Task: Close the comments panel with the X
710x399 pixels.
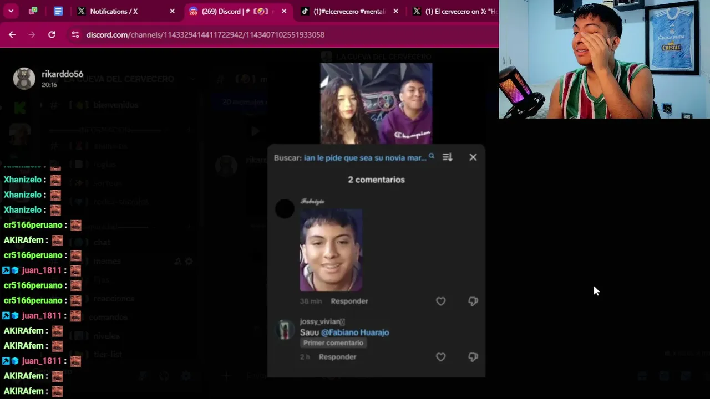Action: coord(473,157)
